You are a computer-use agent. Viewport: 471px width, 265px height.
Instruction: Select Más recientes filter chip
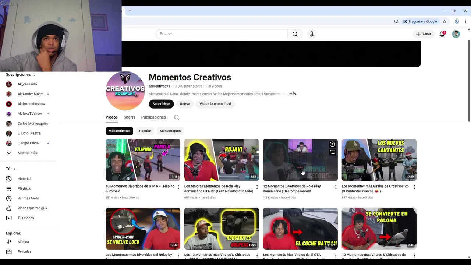119,131
